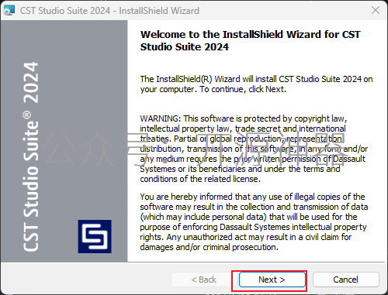Click the text damages and/or criminal prosecution
Image resolution: width=388 pixels, height=295 pixels.
(209, 247)
